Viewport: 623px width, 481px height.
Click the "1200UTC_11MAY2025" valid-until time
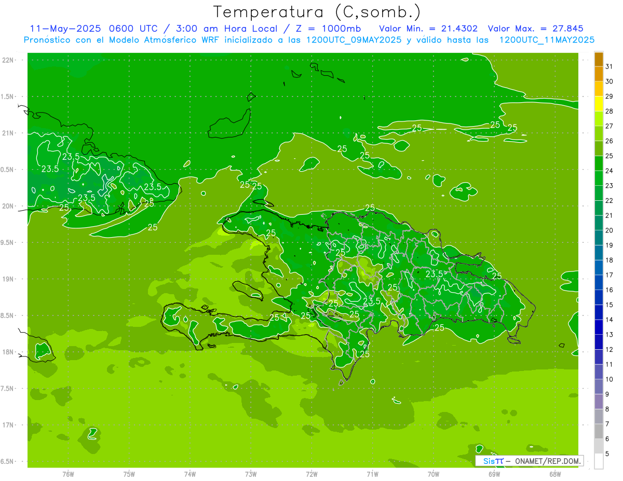(x=547, y=40)
